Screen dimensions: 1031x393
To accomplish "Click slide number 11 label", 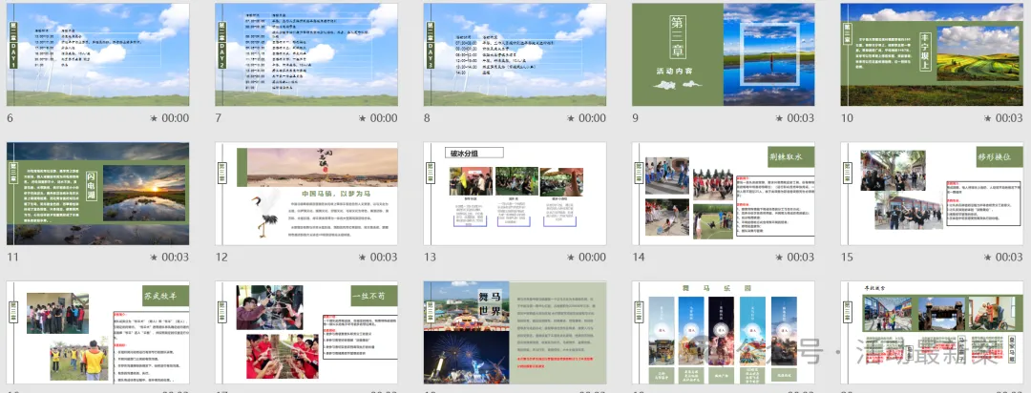I will (x=12, y=257).
